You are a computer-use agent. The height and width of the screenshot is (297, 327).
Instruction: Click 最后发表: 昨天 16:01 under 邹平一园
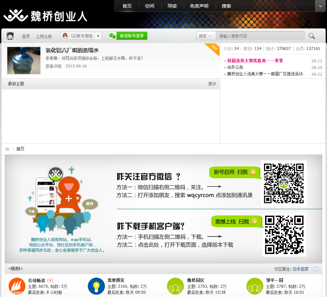pyautogui.click(x=285, y=292)
